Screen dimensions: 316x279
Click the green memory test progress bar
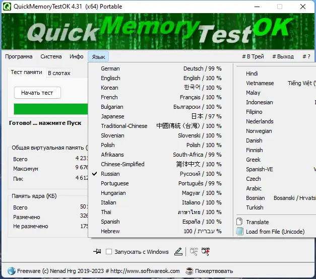click(x=51, y=109)
